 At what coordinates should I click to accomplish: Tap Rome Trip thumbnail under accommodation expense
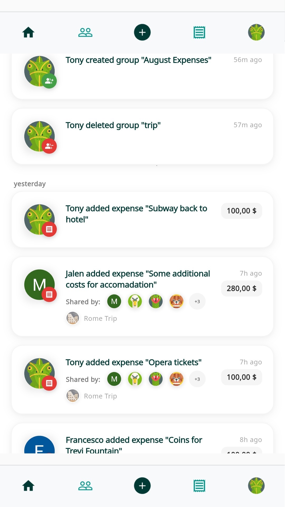(73, 318)
